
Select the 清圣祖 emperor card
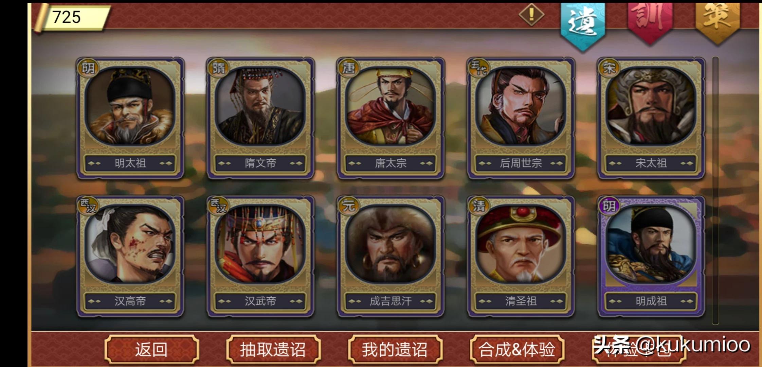point(521,256)
